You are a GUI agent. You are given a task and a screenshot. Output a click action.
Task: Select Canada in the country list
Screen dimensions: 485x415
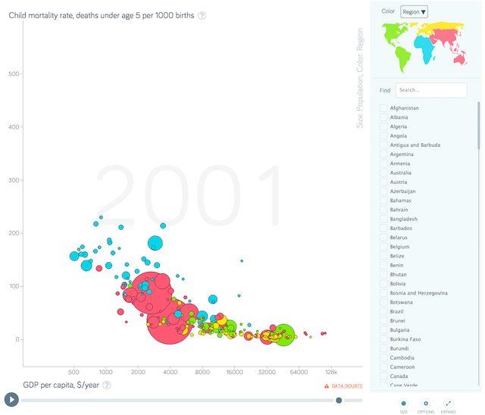pyautogui.click(x=399, y=376)
